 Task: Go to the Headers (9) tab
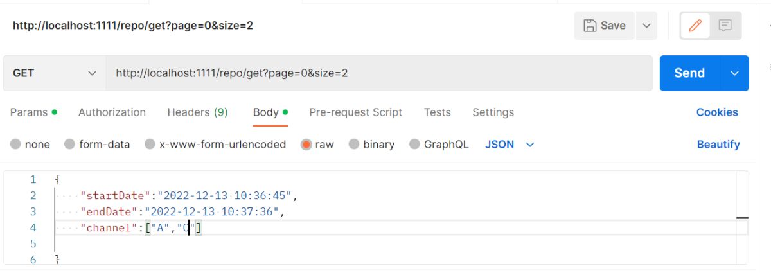click(x=197, y=112)
